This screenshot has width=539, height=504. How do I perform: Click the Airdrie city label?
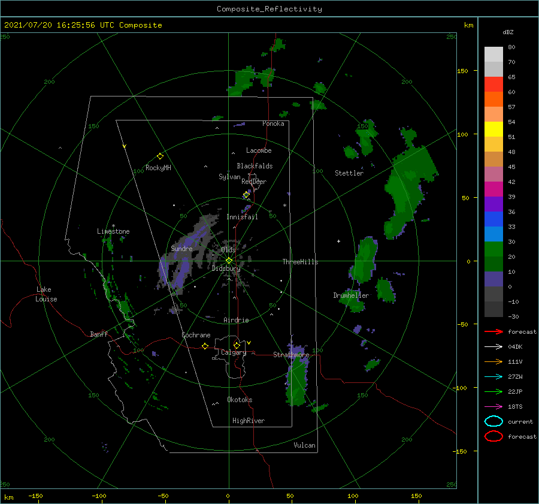point(236,320)
